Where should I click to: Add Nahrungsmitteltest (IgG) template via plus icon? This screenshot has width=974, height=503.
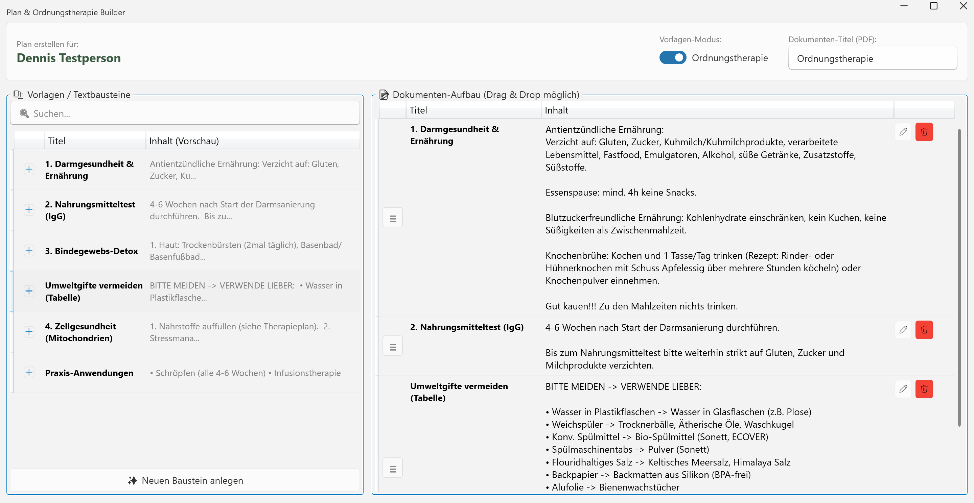tap(29, 210)
